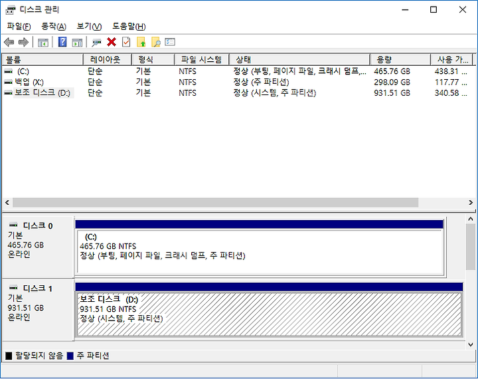Screen dimensions: 478x379
Task: Click the black 할당되지 않음 legend swatch
Action: point(9,356)
